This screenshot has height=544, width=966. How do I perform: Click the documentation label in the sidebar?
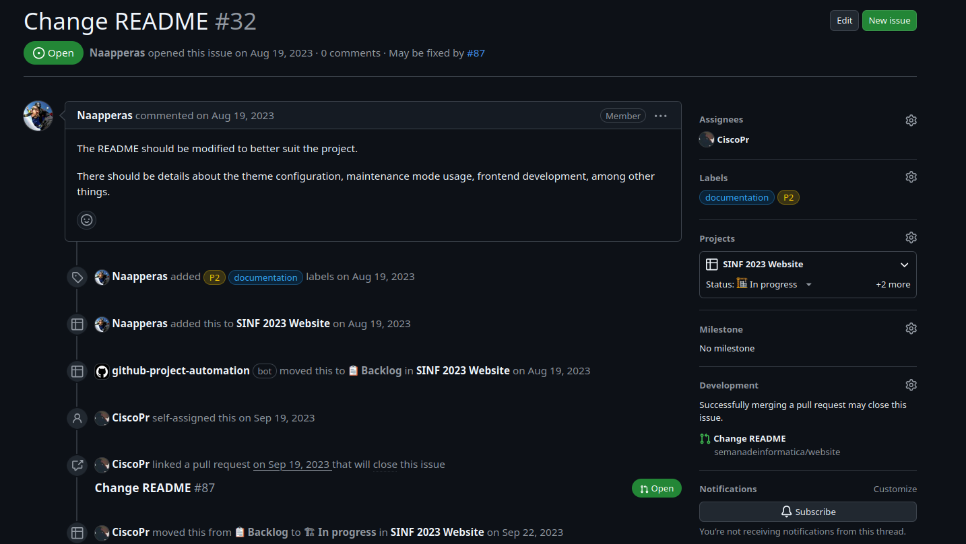pos(736,197)
